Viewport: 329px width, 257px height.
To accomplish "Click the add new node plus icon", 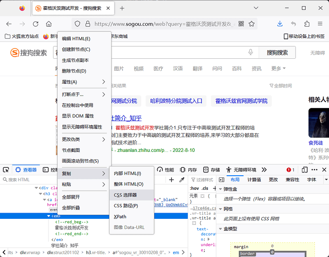I will pos(171,180).
